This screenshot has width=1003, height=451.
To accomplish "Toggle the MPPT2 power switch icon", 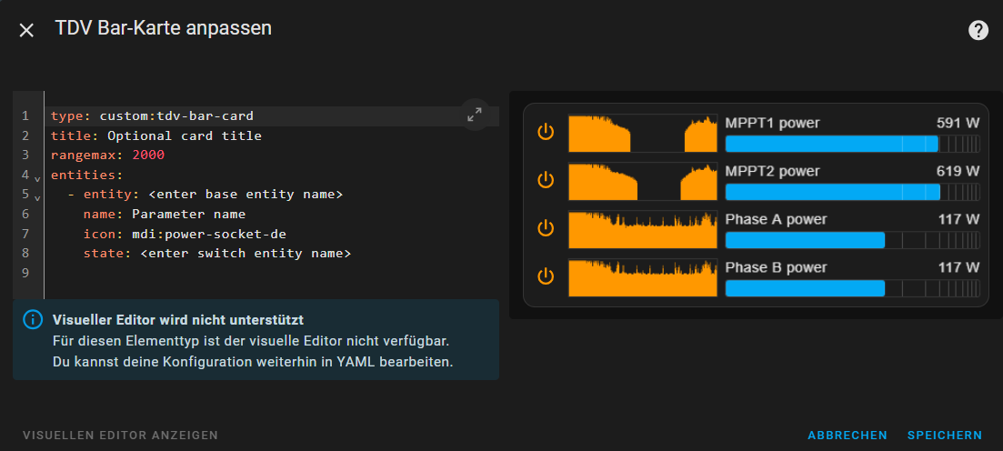I will tap(545, 181).
